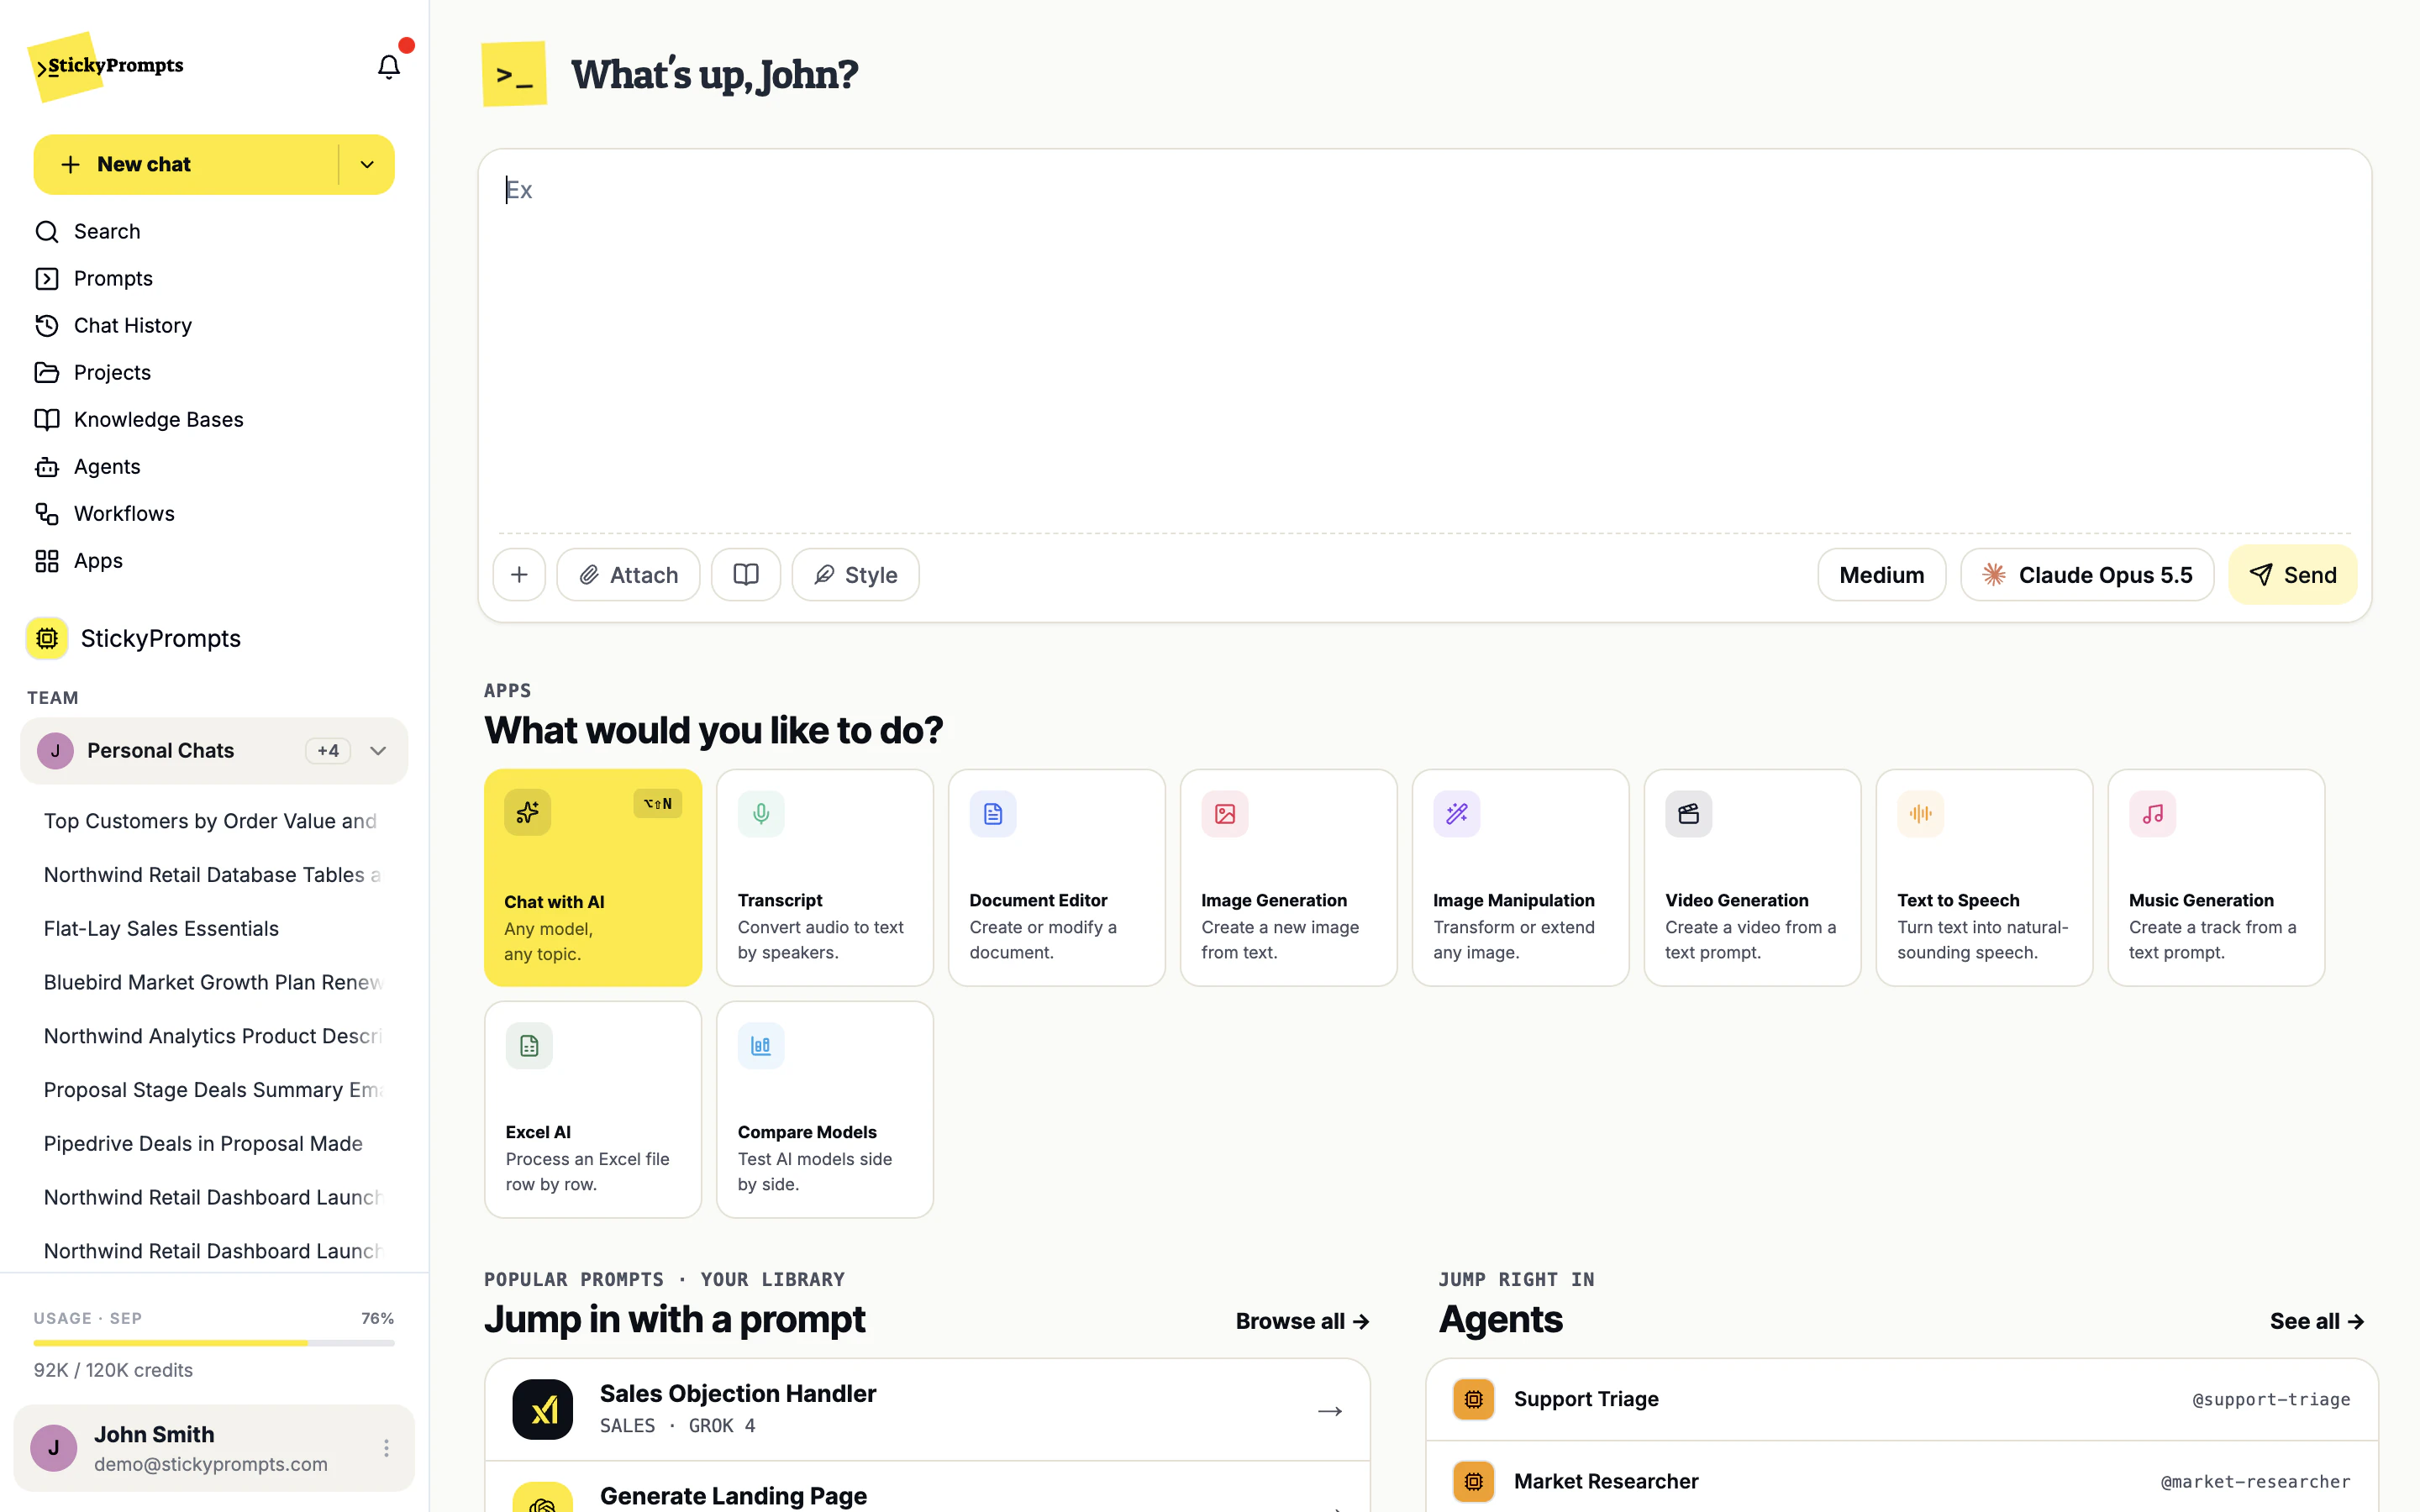The height and width of the screenshot is (1512, 2420).
Task: Open the notifications bell
Action: [388, 67]
